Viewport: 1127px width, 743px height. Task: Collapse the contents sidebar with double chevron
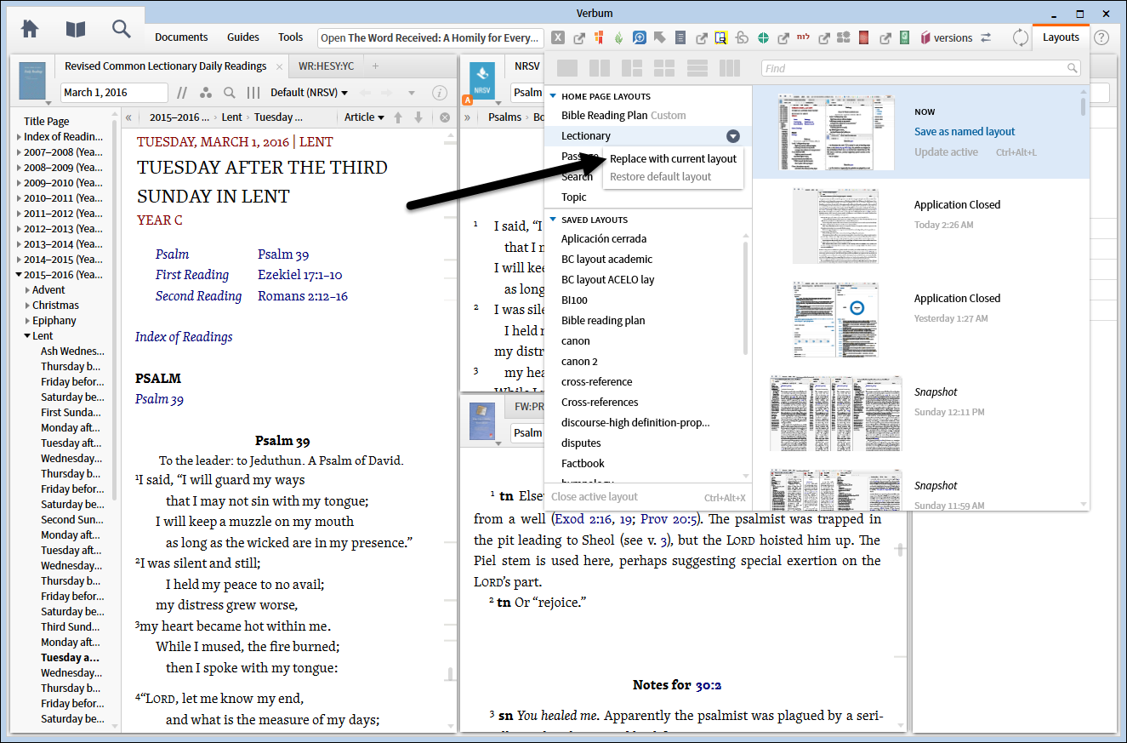pos(128,117)
